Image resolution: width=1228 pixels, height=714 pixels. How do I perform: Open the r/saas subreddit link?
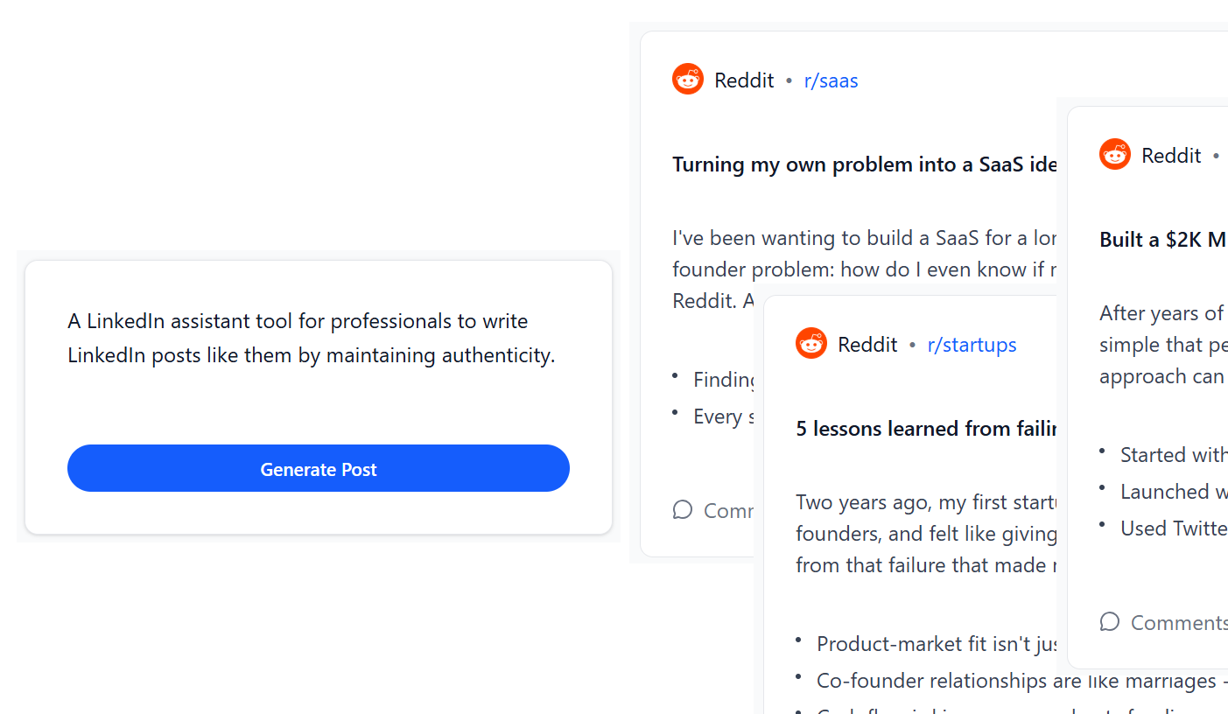(831, 80)
